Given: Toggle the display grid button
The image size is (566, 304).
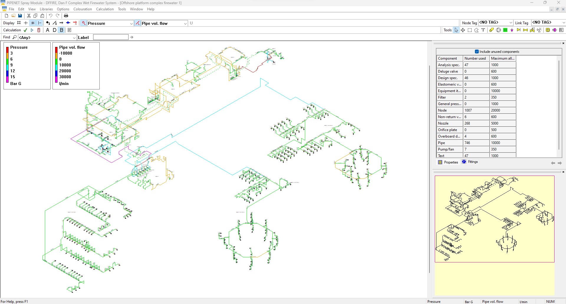Looking at the screenshot, I should (19, 23).
